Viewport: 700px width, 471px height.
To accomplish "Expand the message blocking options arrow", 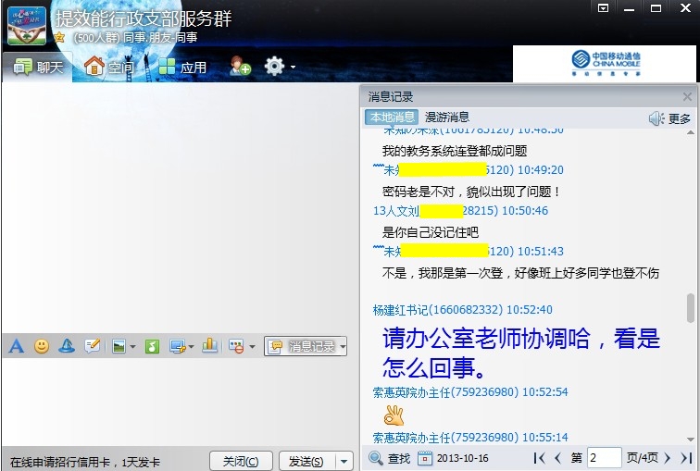I will (252, 347).
